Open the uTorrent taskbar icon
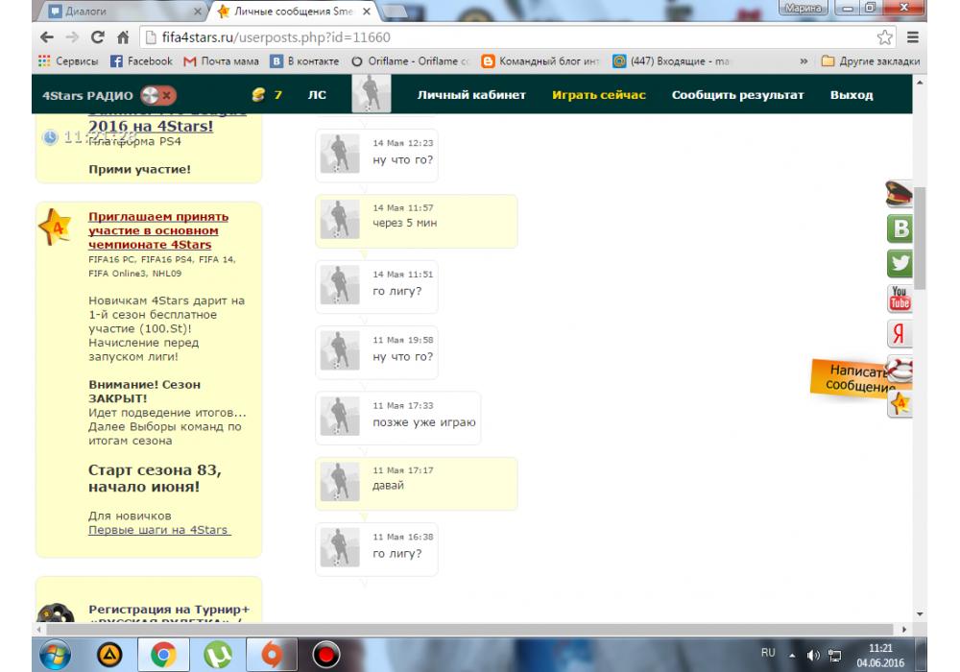 [x=216, y=655]
